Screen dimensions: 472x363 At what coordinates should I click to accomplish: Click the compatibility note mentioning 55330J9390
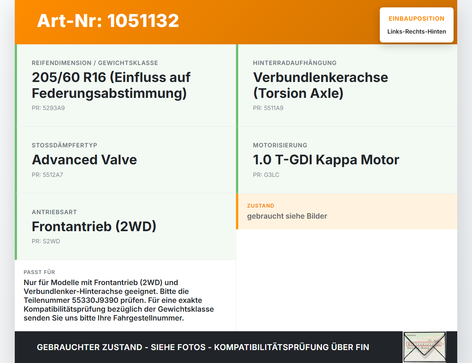(119, 300)
